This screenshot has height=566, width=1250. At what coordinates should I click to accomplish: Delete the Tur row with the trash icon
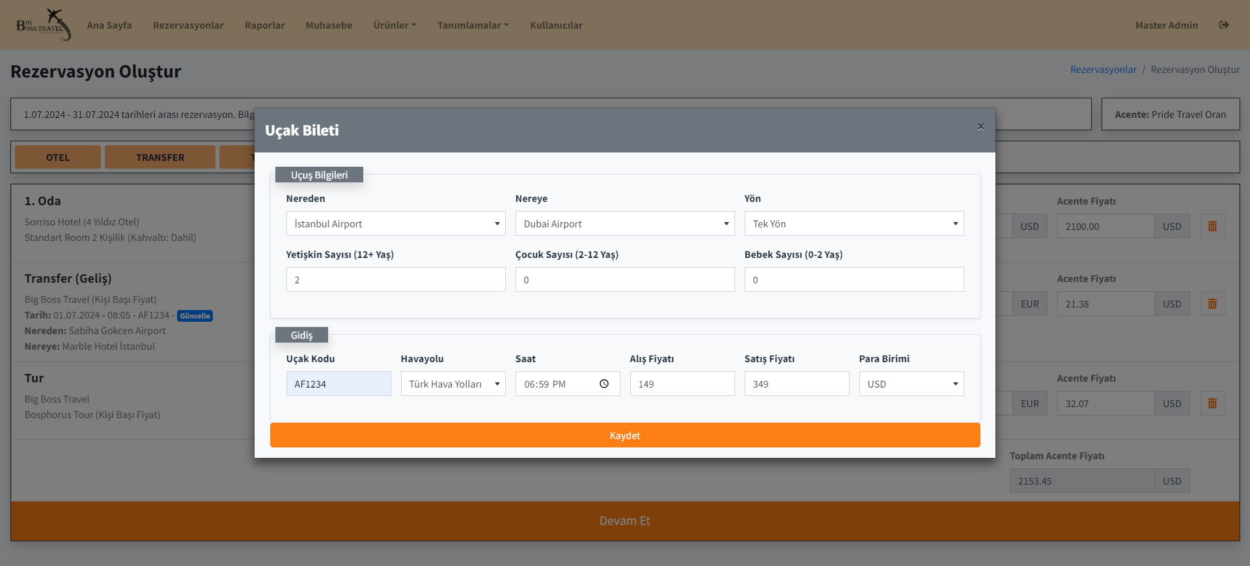1212,403
